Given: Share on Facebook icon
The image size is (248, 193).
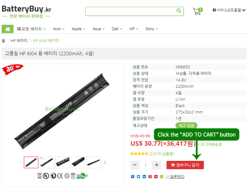Looking at the screenshot, I should pos(133,177).
